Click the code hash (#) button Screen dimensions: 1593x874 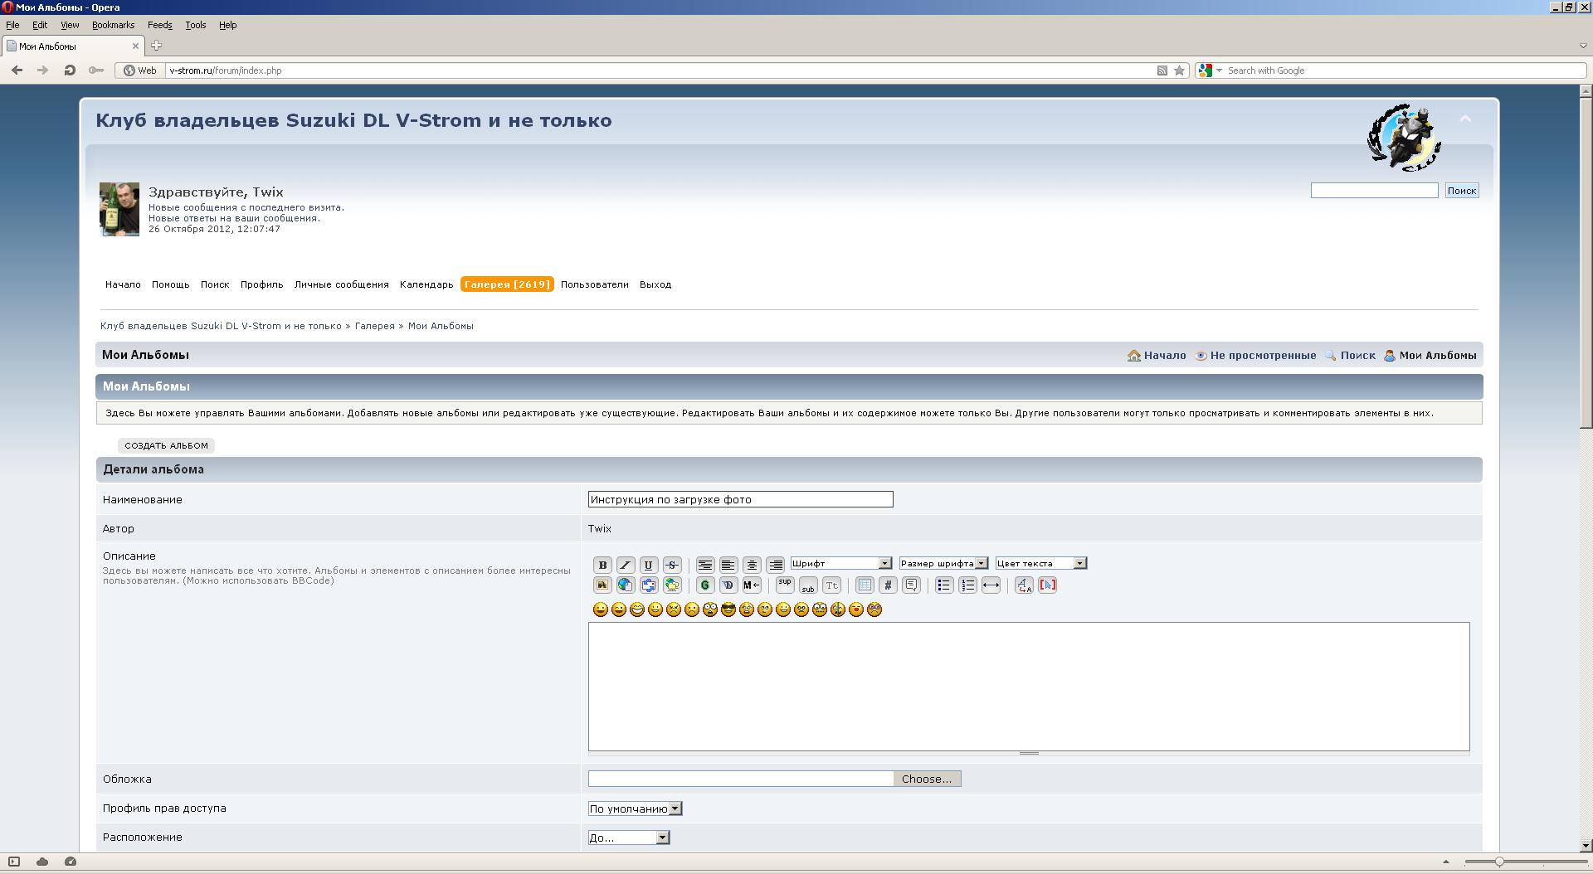click(888, 585)
